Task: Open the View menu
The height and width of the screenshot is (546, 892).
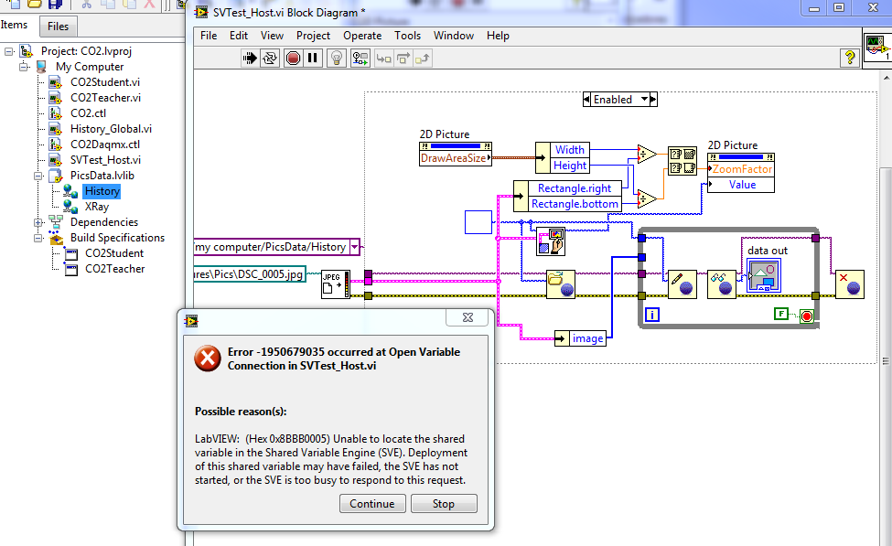Action: coord(272,36)
